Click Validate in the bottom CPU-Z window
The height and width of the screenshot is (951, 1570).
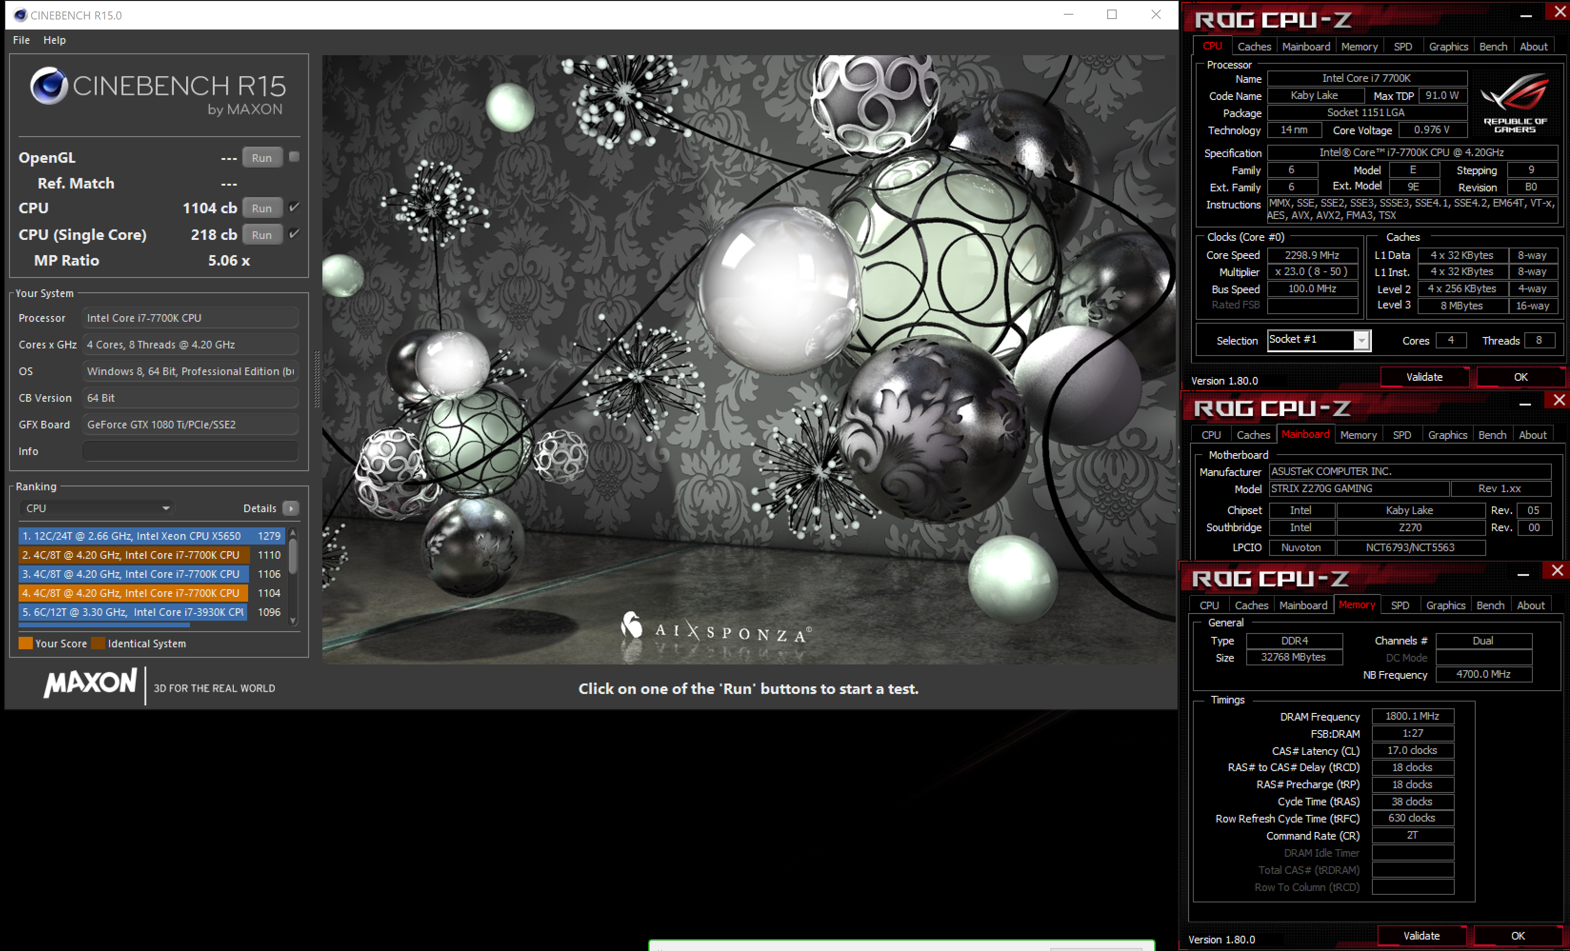pos(1421,936)
